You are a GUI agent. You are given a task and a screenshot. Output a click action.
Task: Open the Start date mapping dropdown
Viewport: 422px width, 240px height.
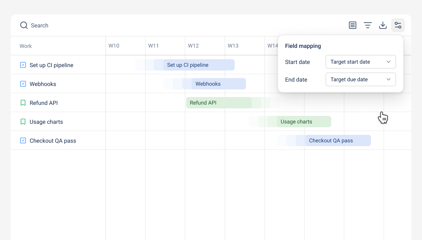[360, 62]
